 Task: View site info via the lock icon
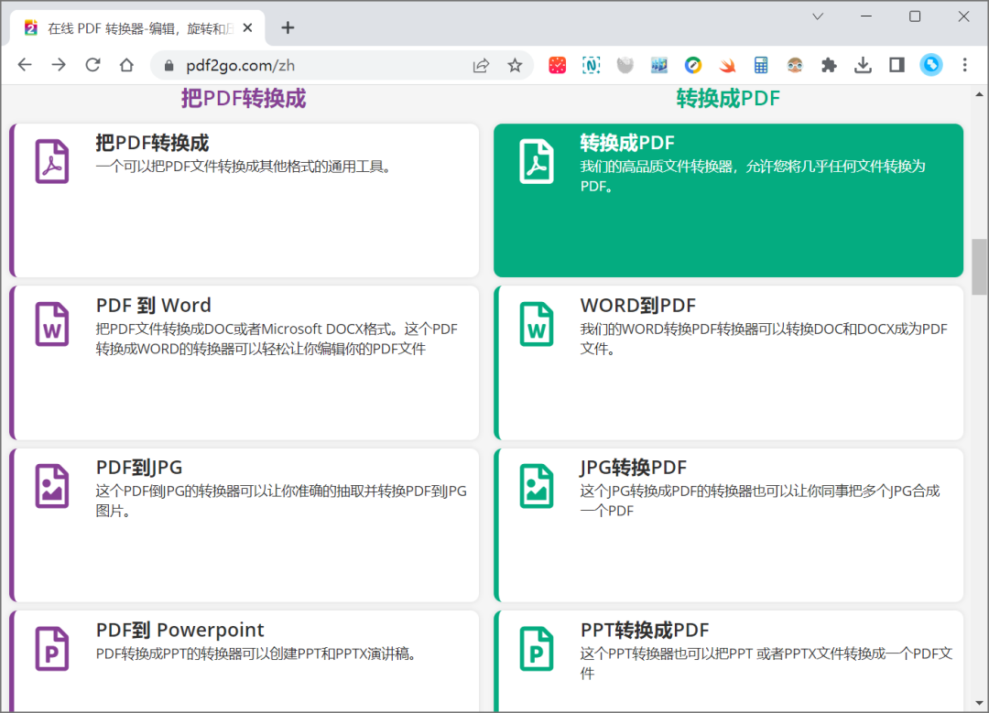(168, 65)
